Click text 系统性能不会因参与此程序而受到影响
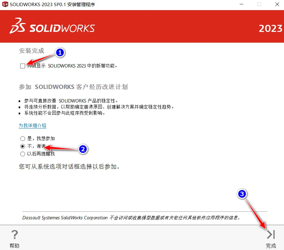Viewport: 284px width, 250px height. pyautogui.click(x=65, y=113)
